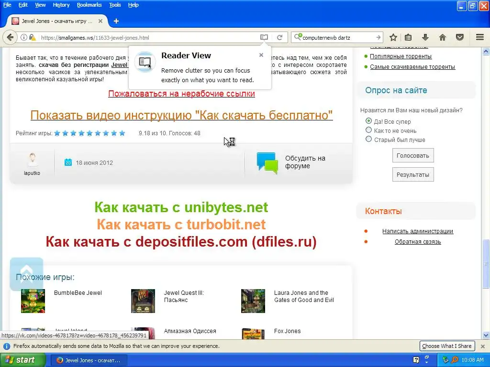The image size is (490, 367).
Task: Toggle Reader View icon in address bar
Action: 264,37
